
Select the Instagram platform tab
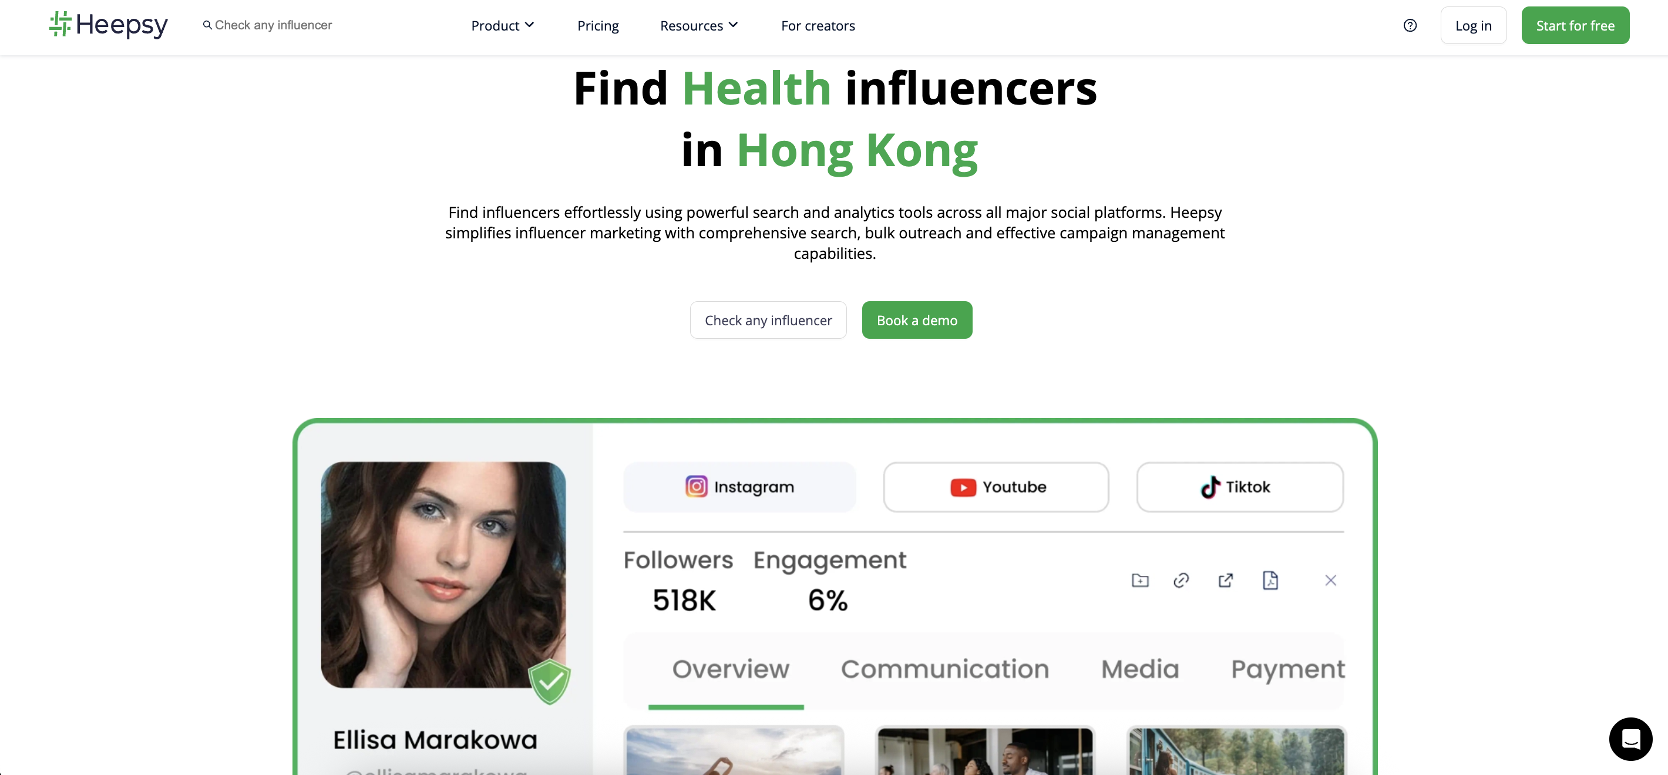click(739, 487)
